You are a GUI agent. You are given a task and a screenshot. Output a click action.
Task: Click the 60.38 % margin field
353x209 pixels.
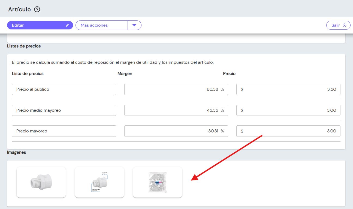pyautogui.click(x=176, y=89)
